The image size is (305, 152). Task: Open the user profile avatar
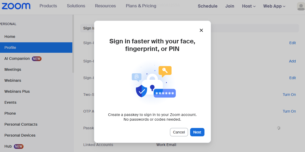(301, 6)
